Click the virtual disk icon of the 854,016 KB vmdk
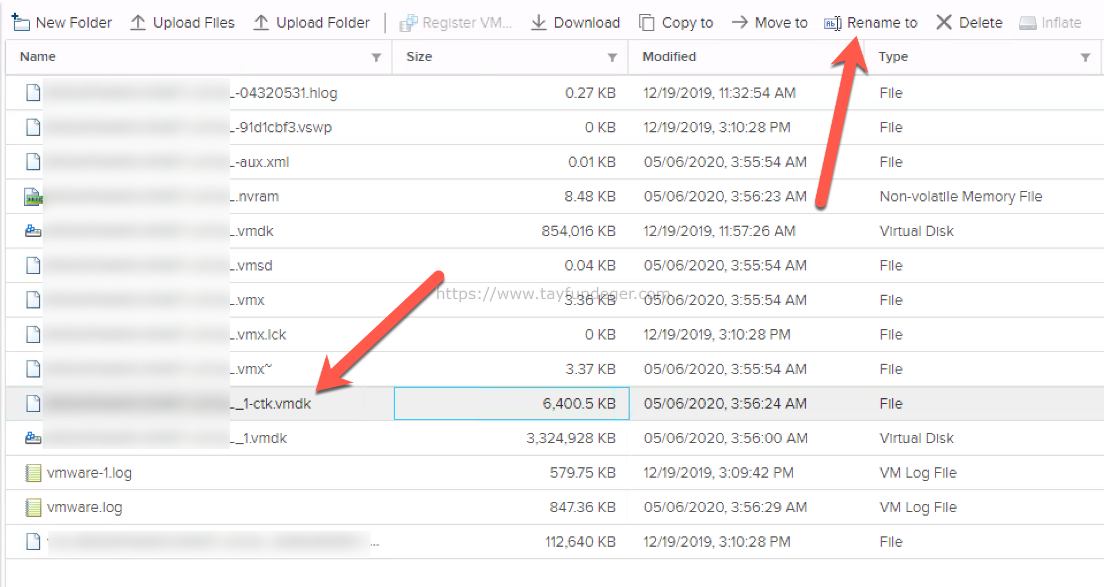 coord(33,231)
